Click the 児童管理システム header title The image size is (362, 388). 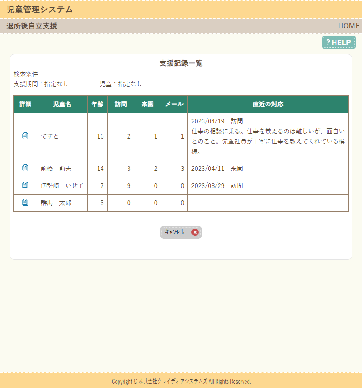39,10
